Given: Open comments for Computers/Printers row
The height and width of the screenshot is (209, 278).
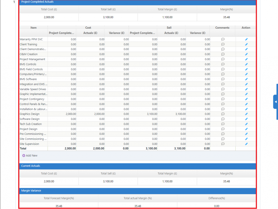Looking at the screenshot, I should tap(223, 74).
